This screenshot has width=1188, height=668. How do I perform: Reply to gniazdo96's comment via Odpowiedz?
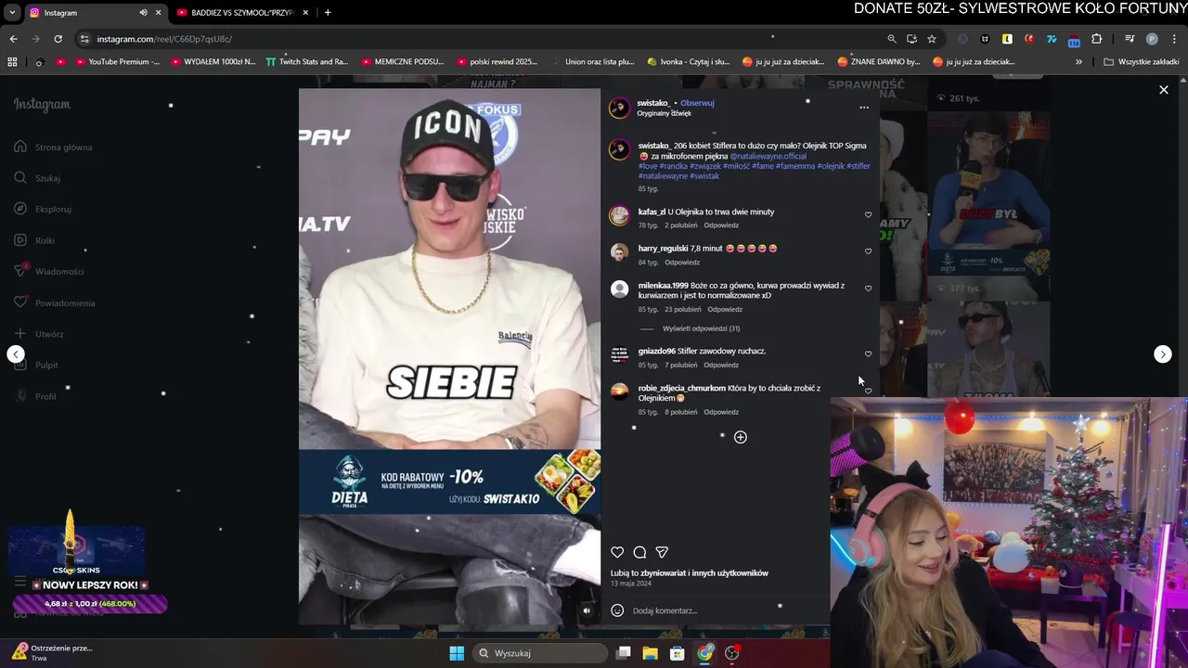click(x=721, y=365)
